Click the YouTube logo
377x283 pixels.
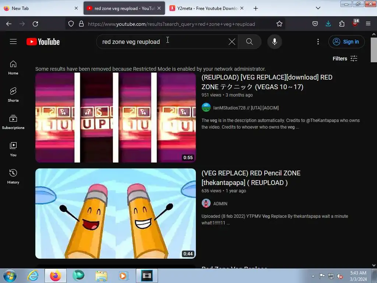tap(43, 42)
